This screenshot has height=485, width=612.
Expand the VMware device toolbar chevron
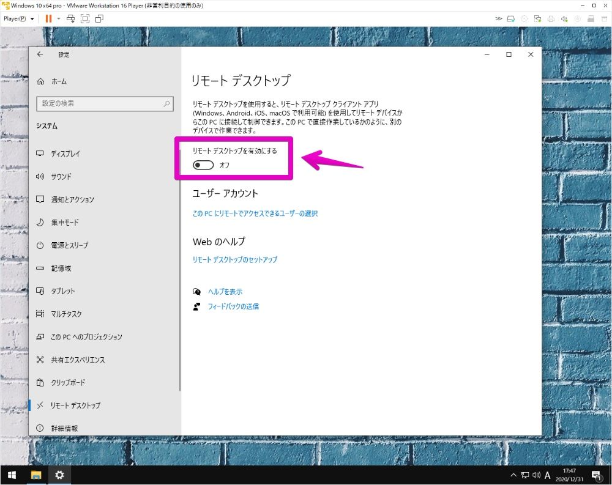point(498,18)
